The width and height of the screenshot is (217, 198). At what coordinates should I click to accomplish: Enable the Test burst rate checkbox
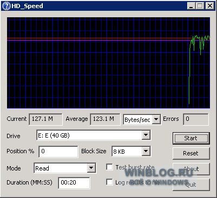(109, 167)
